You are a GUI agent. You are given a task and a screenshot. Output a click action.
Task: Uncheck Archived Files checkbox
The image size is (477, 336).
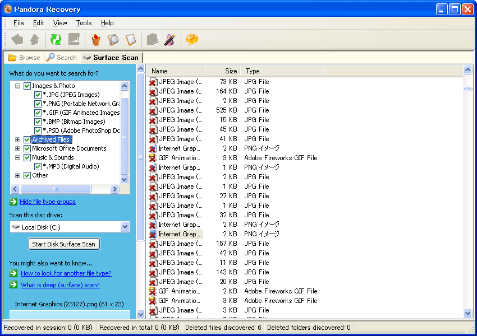27,139
